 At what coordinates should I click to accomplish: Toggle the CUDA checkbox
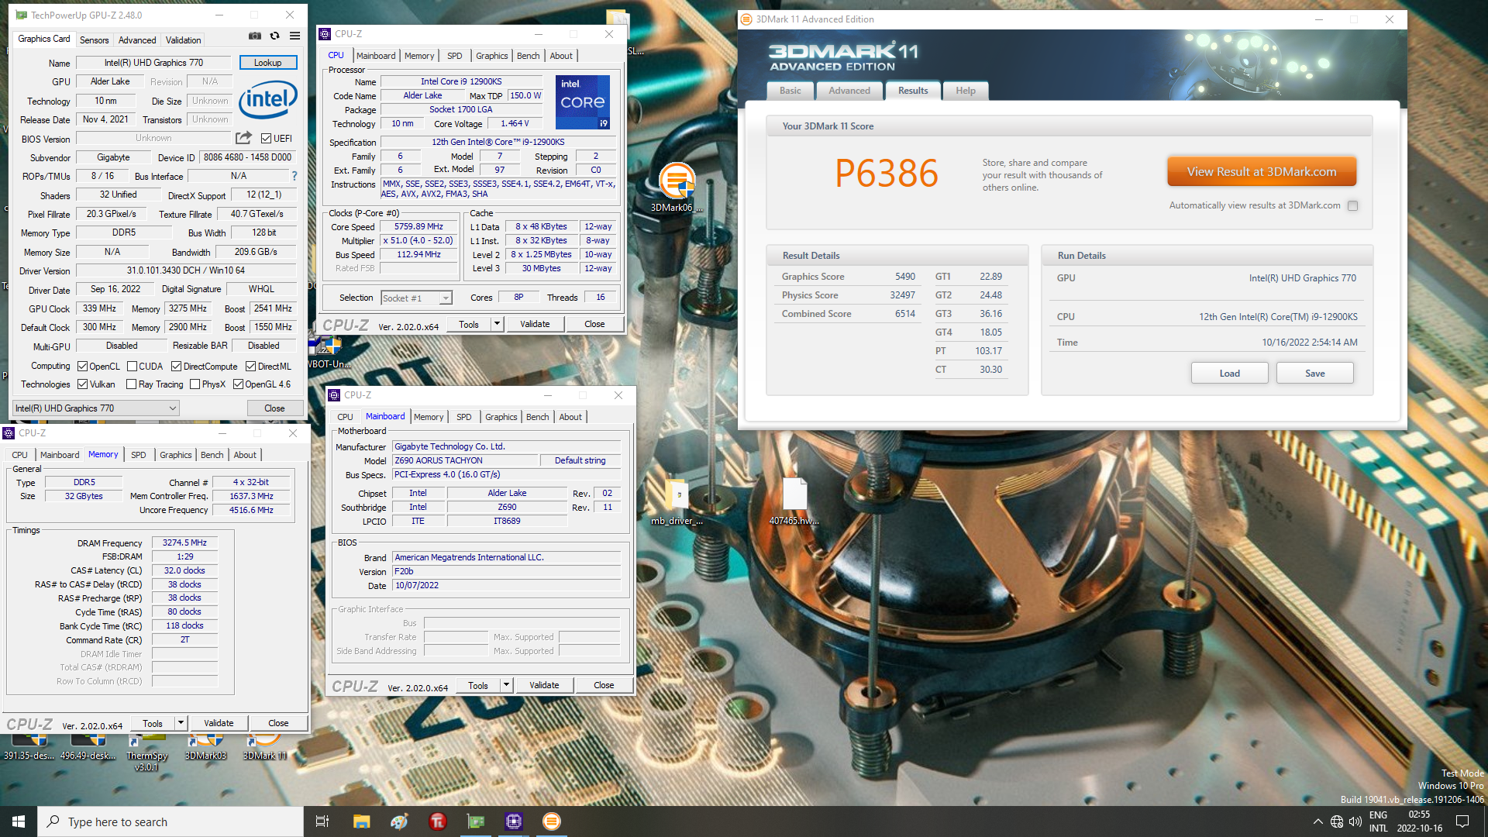tap(132, 367)
